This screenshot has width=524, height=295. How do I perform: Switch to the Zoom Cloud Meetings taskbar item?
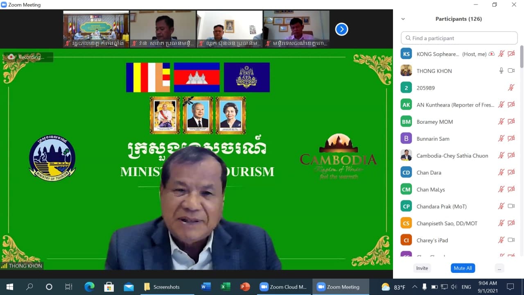coord(283,287)
